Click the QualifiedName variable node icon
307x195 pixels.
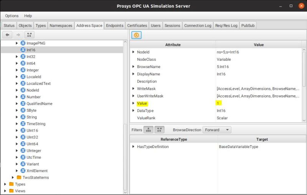click(23, 103)
